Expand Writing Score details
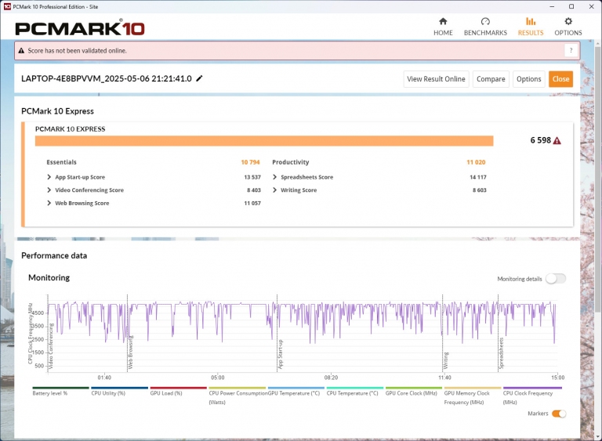The width and height of the screenshot is (602, 441). pos(274,190)
